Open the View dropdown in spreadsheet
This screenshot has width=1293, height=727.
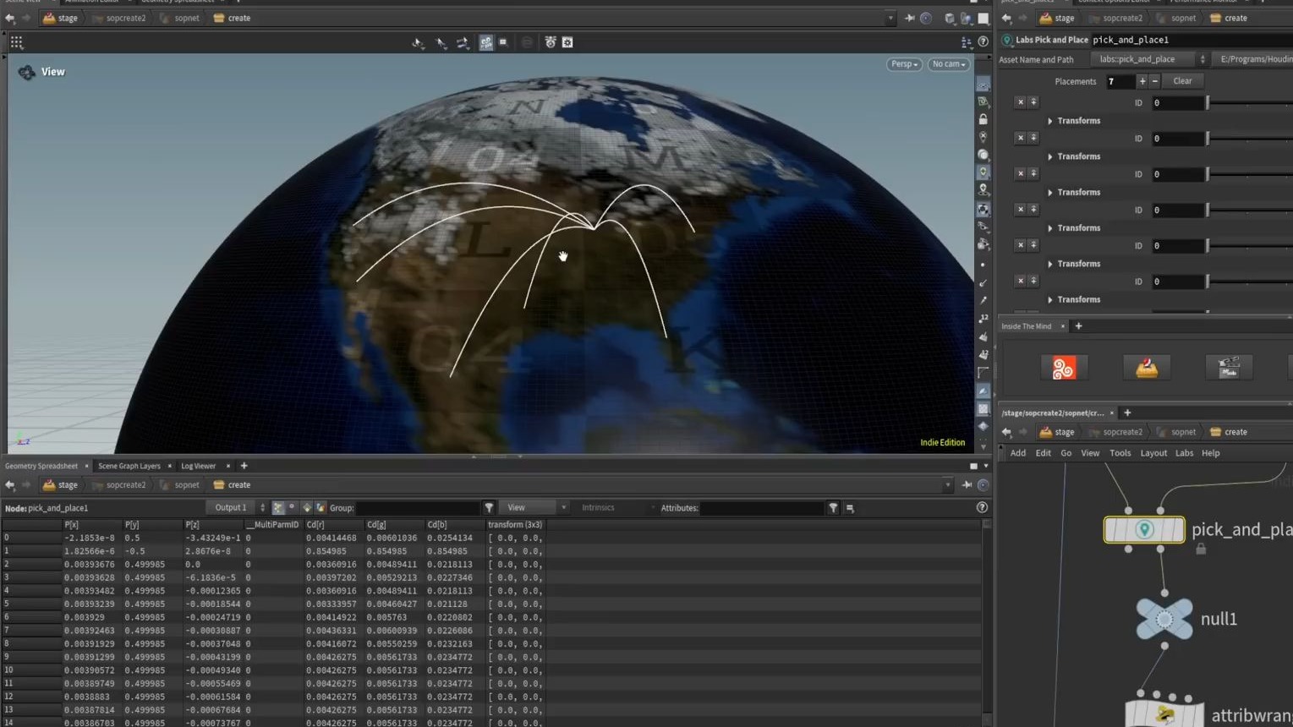click(534, 508)
